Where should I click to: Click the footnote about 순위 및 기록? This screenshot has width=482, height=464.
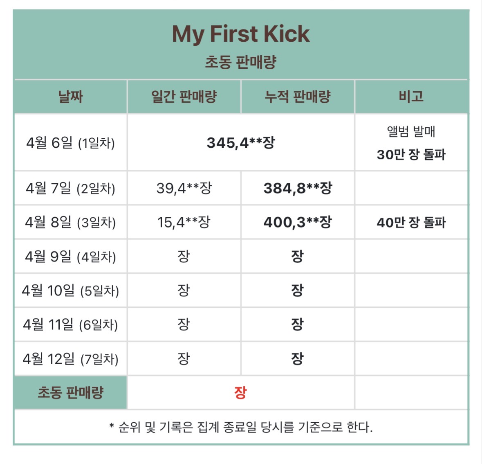[x=241, y=427]
